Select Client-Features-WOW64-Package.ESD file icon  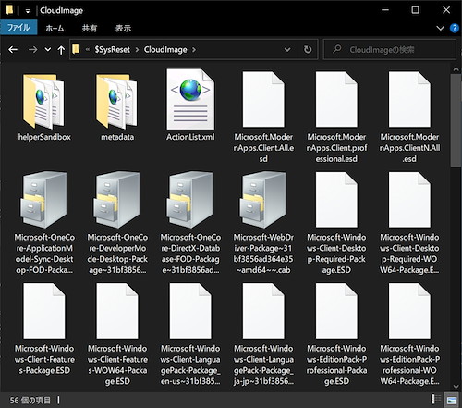point(117,311)
